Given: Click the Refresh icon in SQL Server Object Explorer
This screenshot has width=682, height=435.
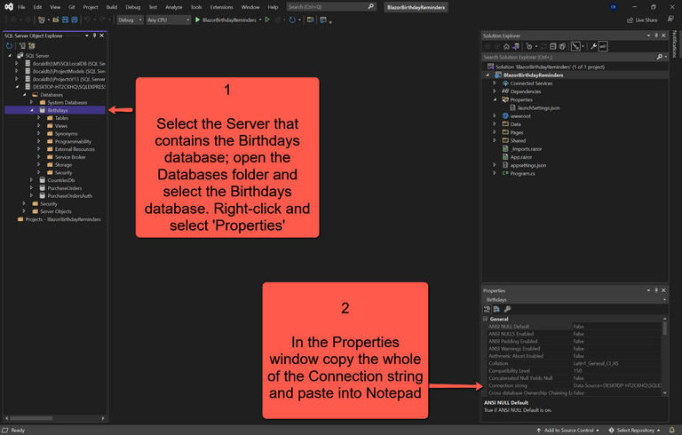Looking at the screenshot, I should click(x=9, y=45).
